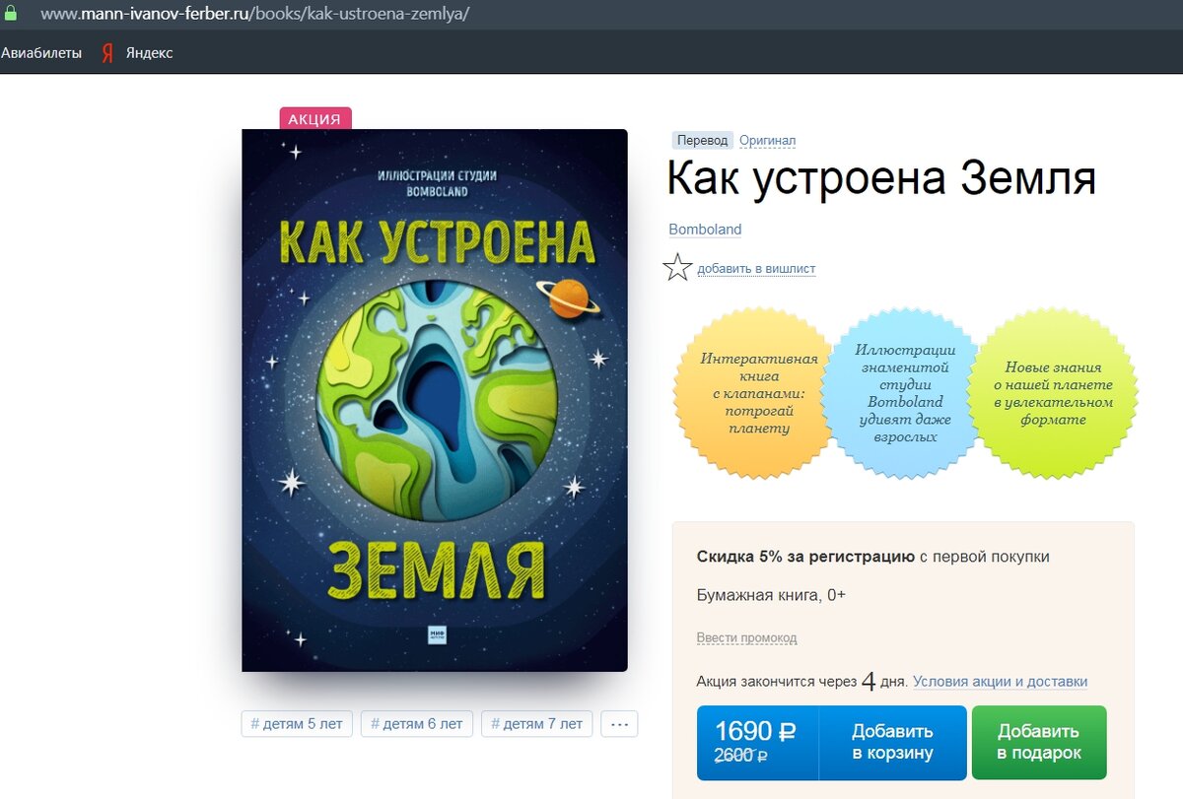
Task: Click 'Бумажная книга, 0+' text
Action: tap(771, 595)
